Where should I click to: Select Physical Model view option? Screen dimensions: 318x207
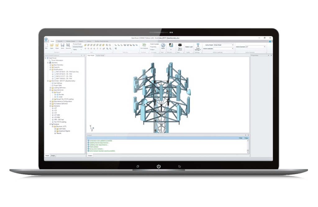[77, 44]
